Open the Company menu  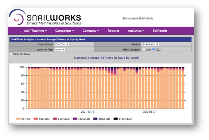(x=91, y=31)
